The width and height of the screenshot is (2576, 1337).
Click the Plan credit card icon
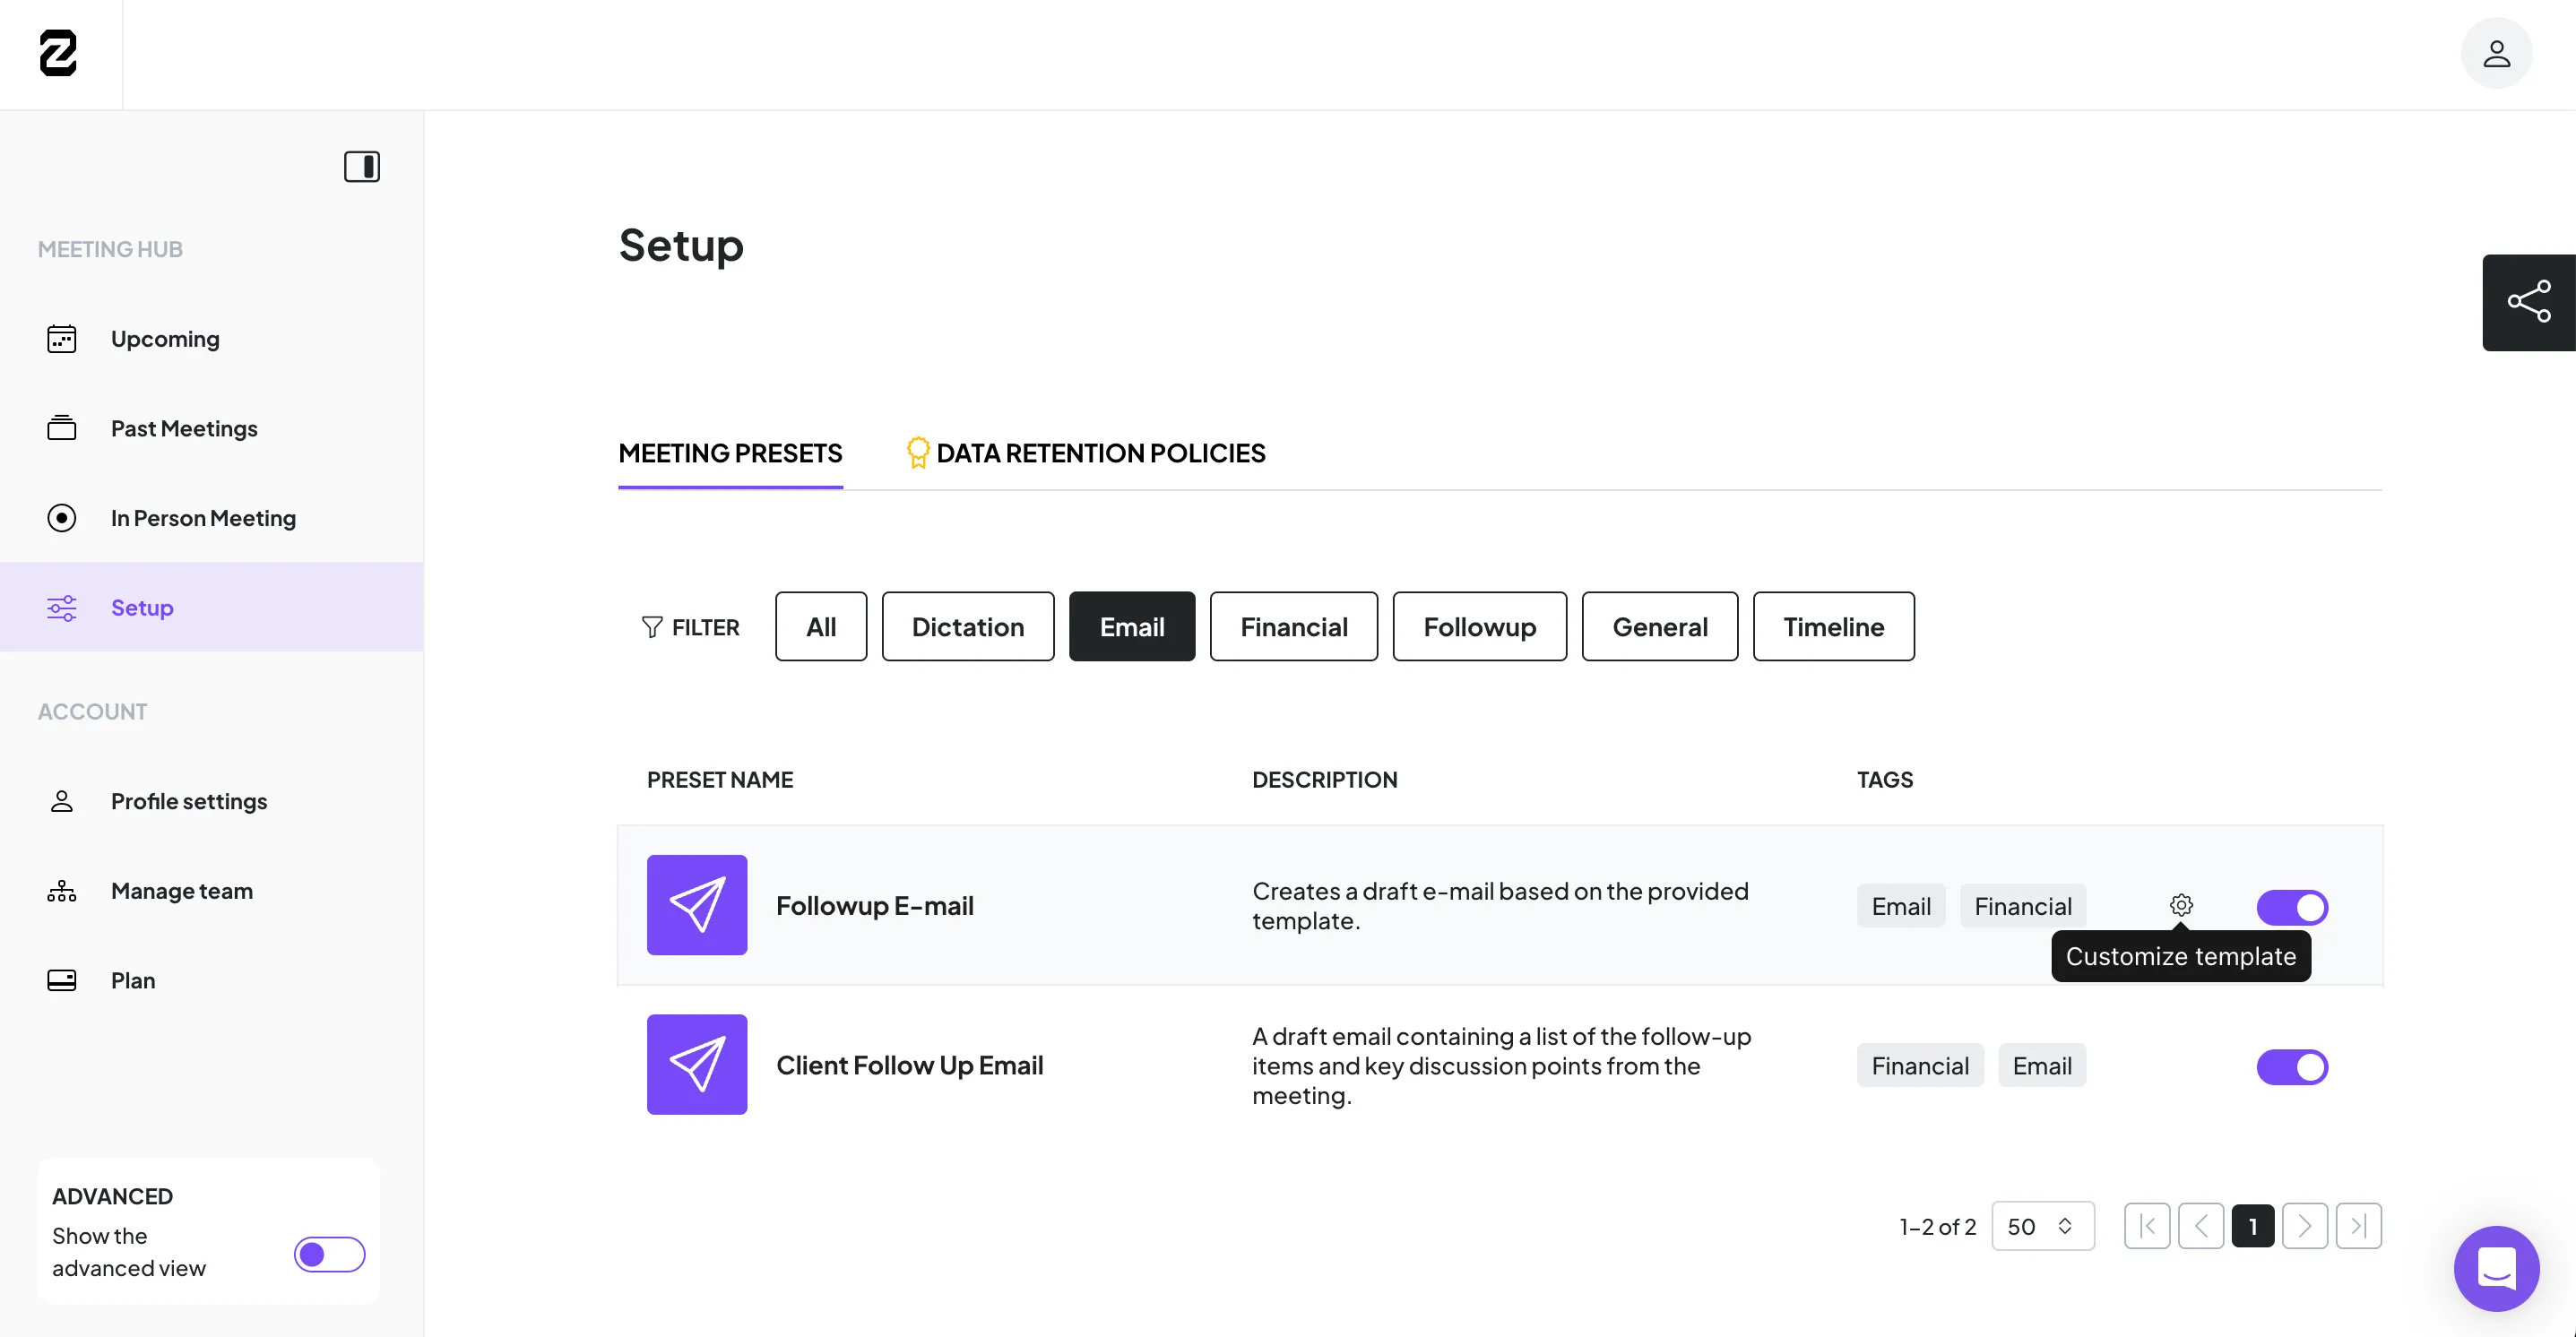[62, 980]
